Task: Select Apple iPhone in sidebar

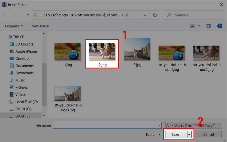Action: [x=26, y=51]
